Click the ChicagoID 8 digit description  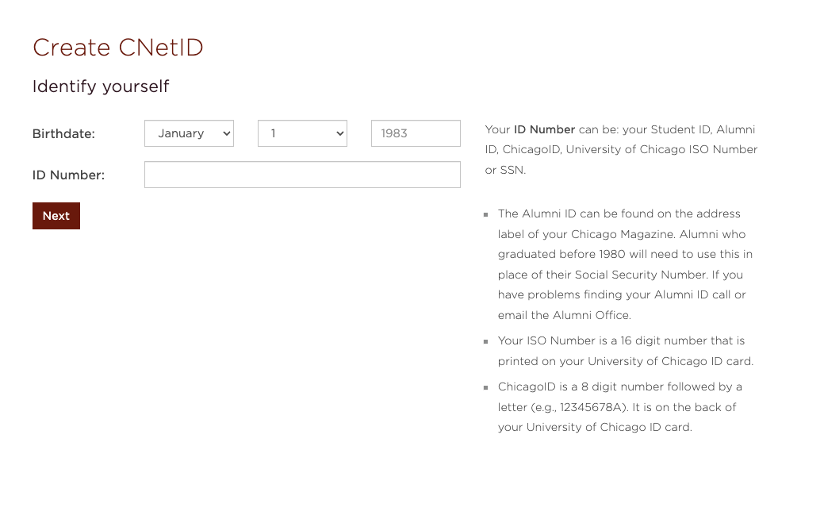pos(619,387)
